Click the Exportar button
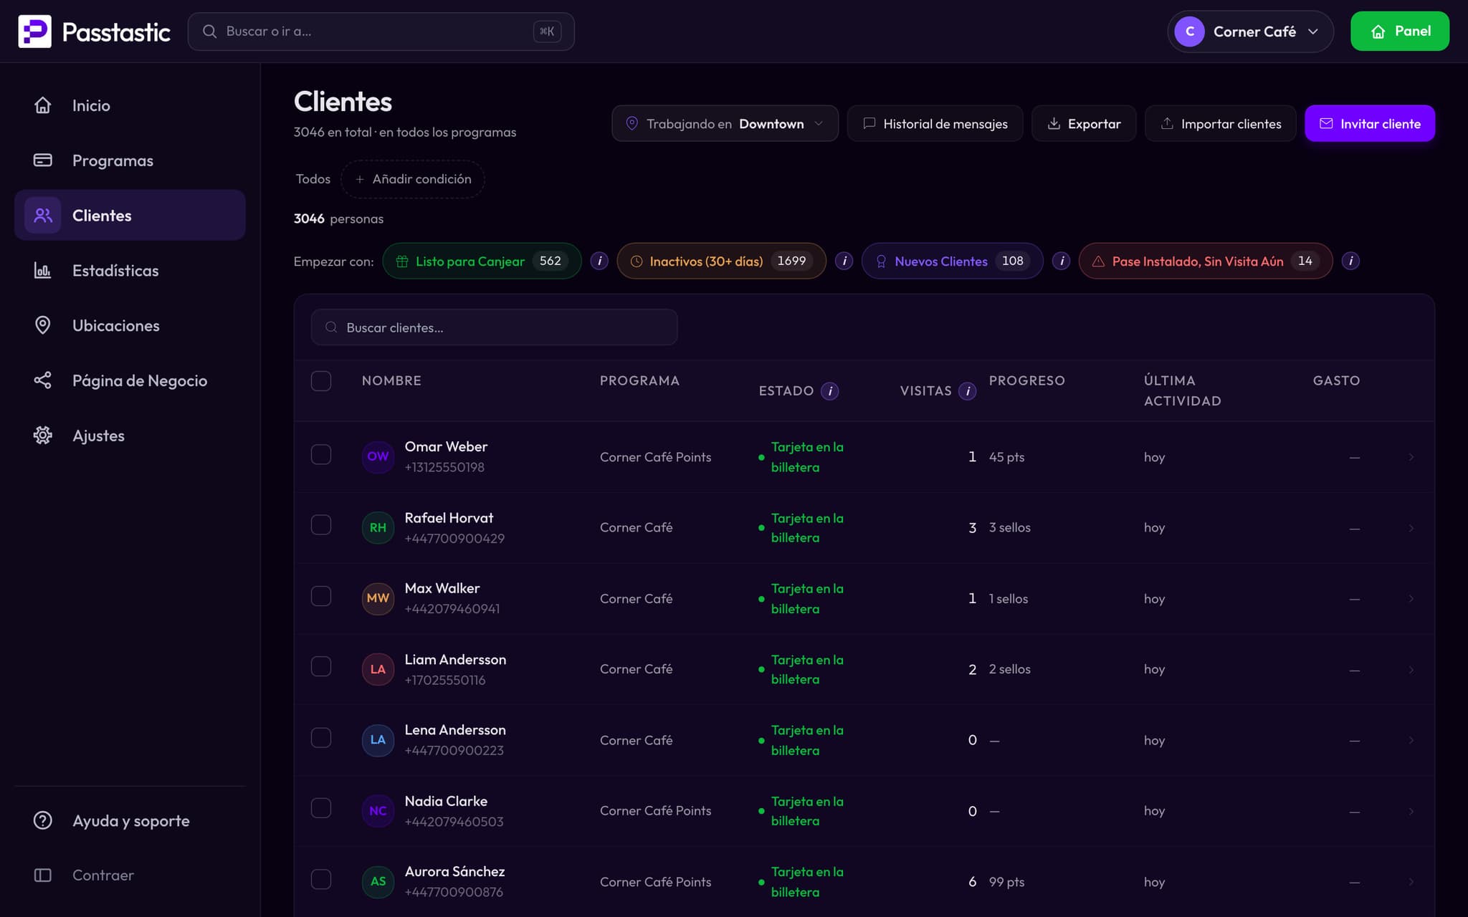The height and width of the screenshot is (917, 1468). tap(1084, 123)
